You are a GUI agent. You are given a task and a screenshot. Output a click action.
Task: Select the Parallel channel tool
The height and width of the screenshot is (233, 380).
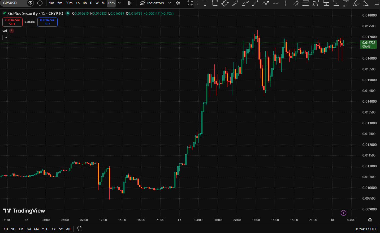point(296,3)
